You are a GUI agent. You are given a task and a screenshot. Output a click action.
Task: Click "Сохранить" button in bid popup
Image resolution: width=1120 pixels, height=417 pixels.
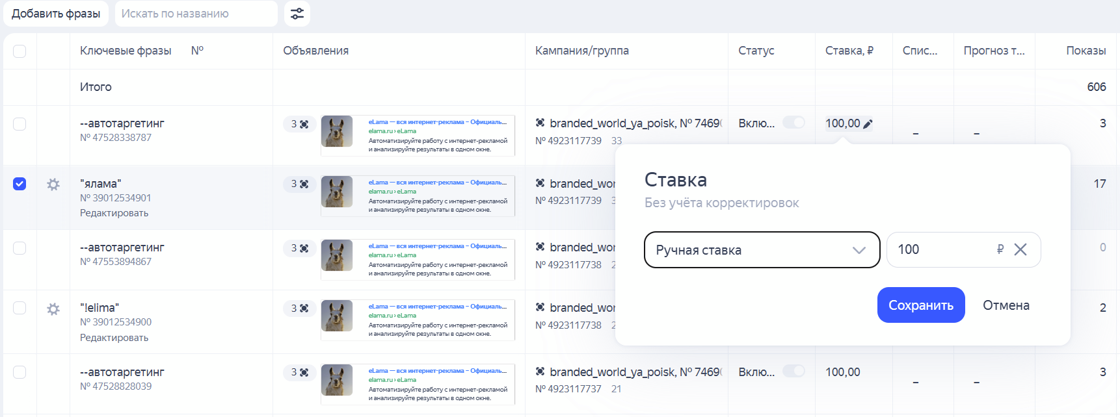pos(921,305)
